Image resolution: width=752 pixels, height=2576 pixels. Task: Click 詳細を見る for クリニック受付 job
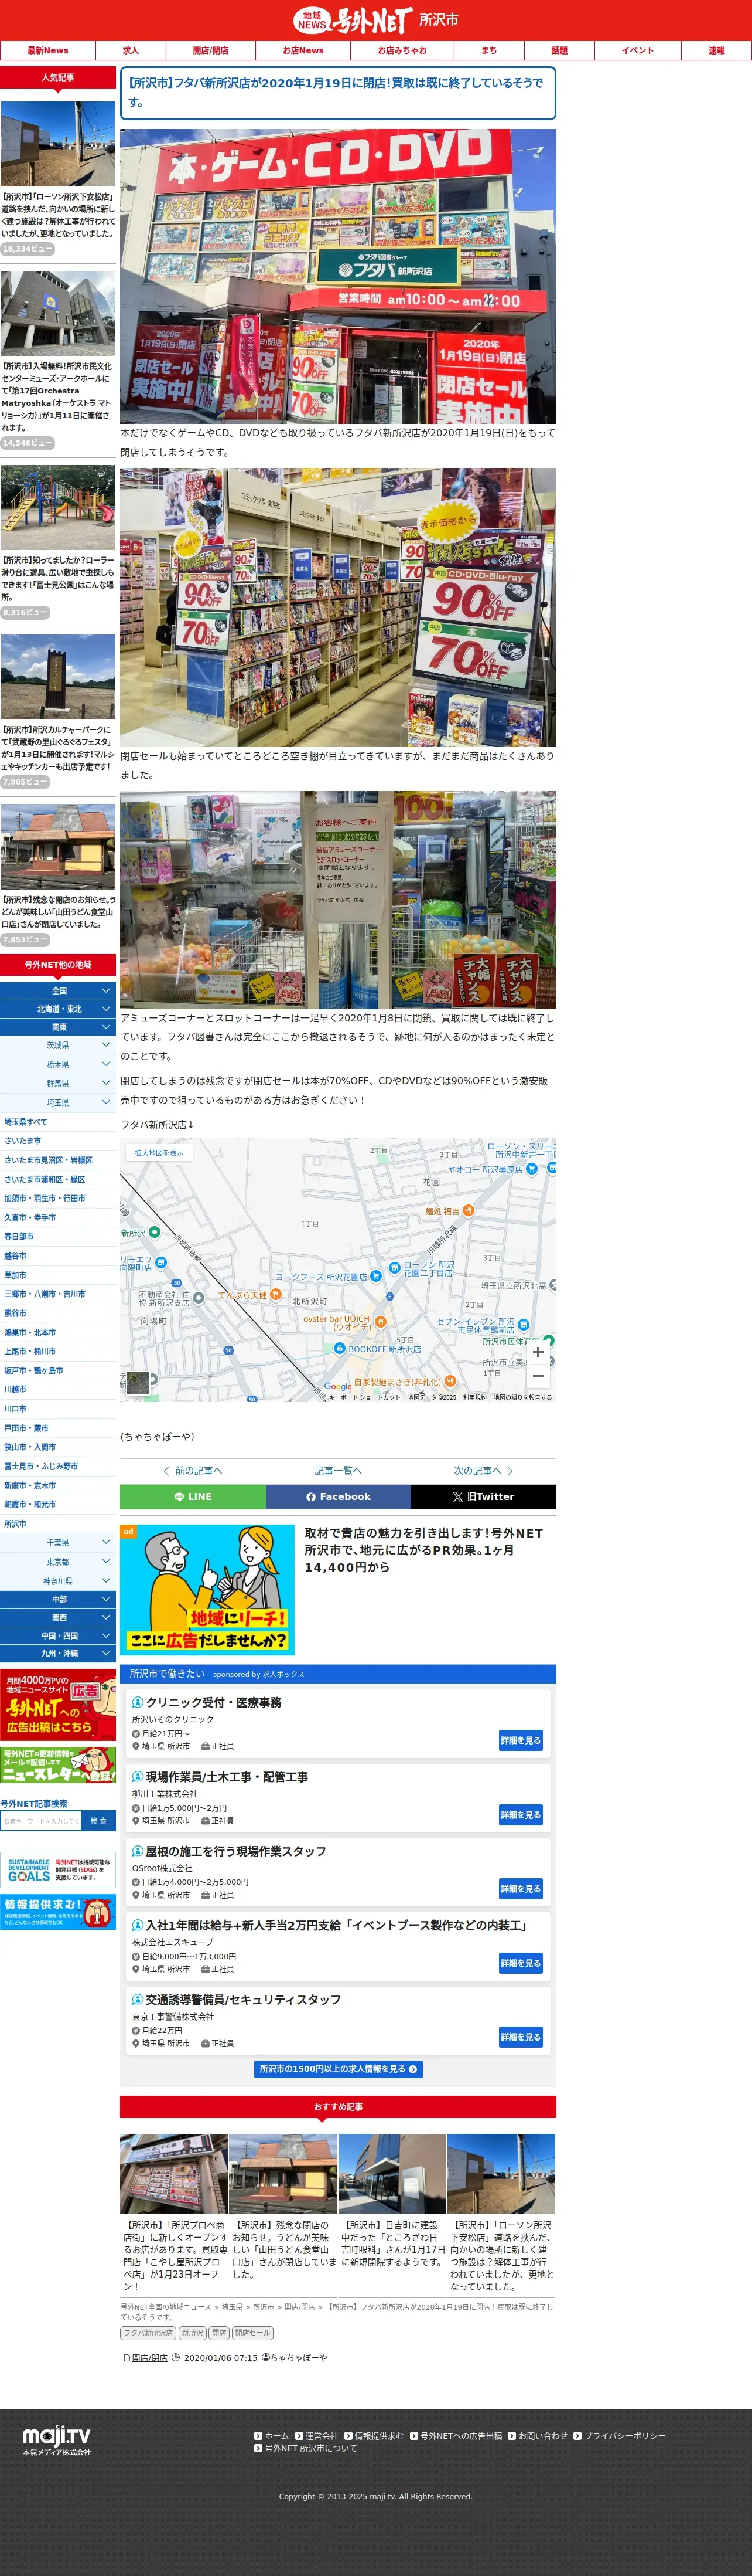coord(520,1741)
